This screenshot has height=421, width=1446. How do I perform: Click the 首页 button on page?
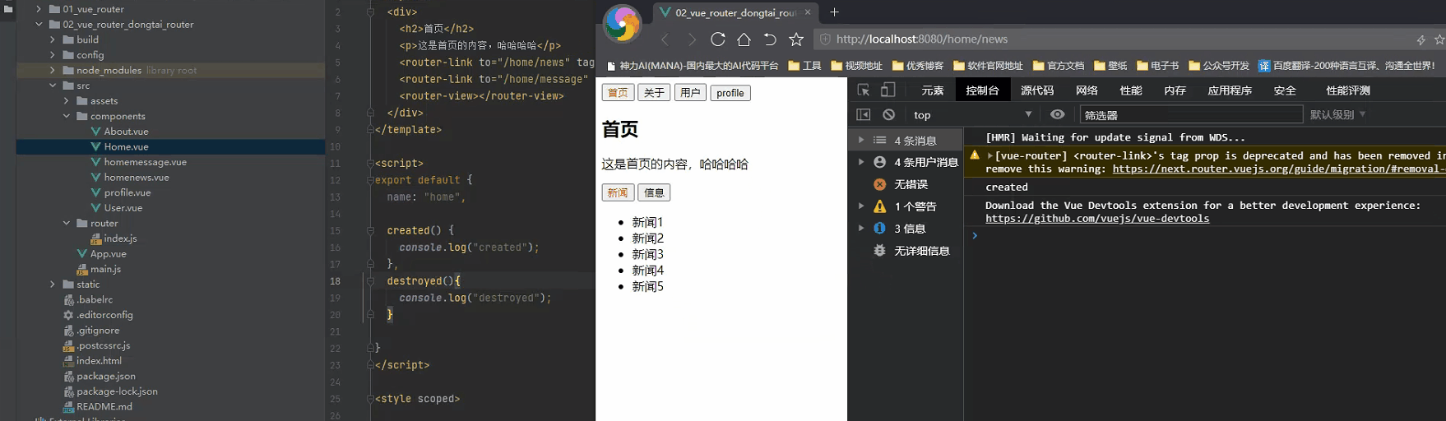[618, 93]
